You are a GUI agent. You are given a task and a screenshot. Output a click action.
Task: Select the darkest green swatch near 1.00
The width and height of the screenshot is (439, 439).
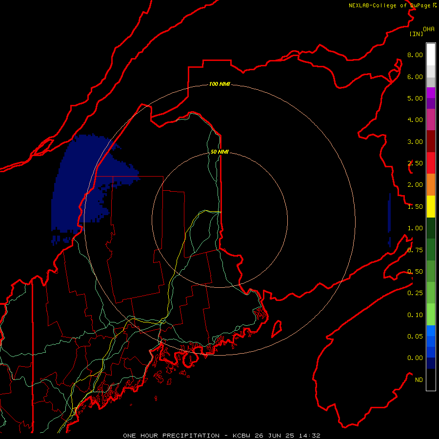[x=431, y=228]
